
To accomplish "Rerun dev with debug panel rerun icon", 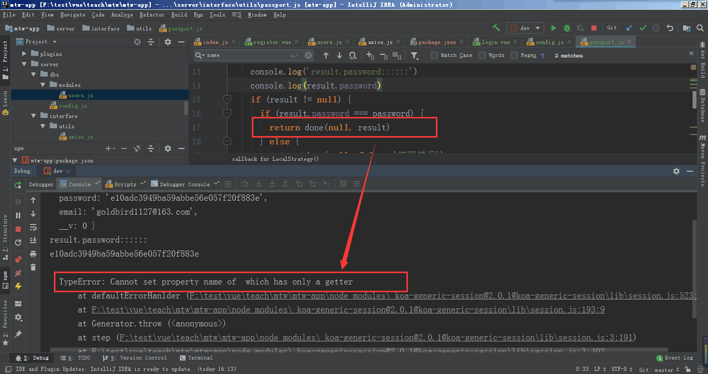I will 18,185.
